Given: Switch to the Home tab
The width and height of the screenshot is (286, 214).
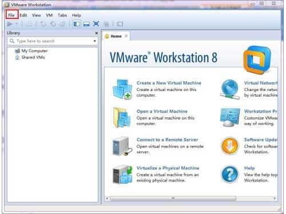Looking at the screenshot, I should point(116,36).
